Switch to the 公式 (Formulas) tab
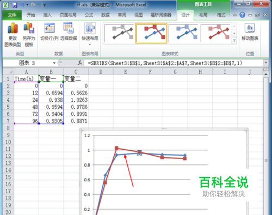The height and width of the screenshot is (215, 272). 89,15
